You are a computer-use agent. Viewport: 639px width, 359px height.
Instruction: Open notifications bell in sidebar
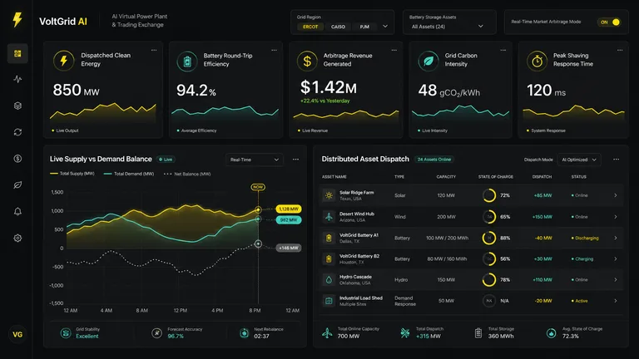tap(17, 212)
